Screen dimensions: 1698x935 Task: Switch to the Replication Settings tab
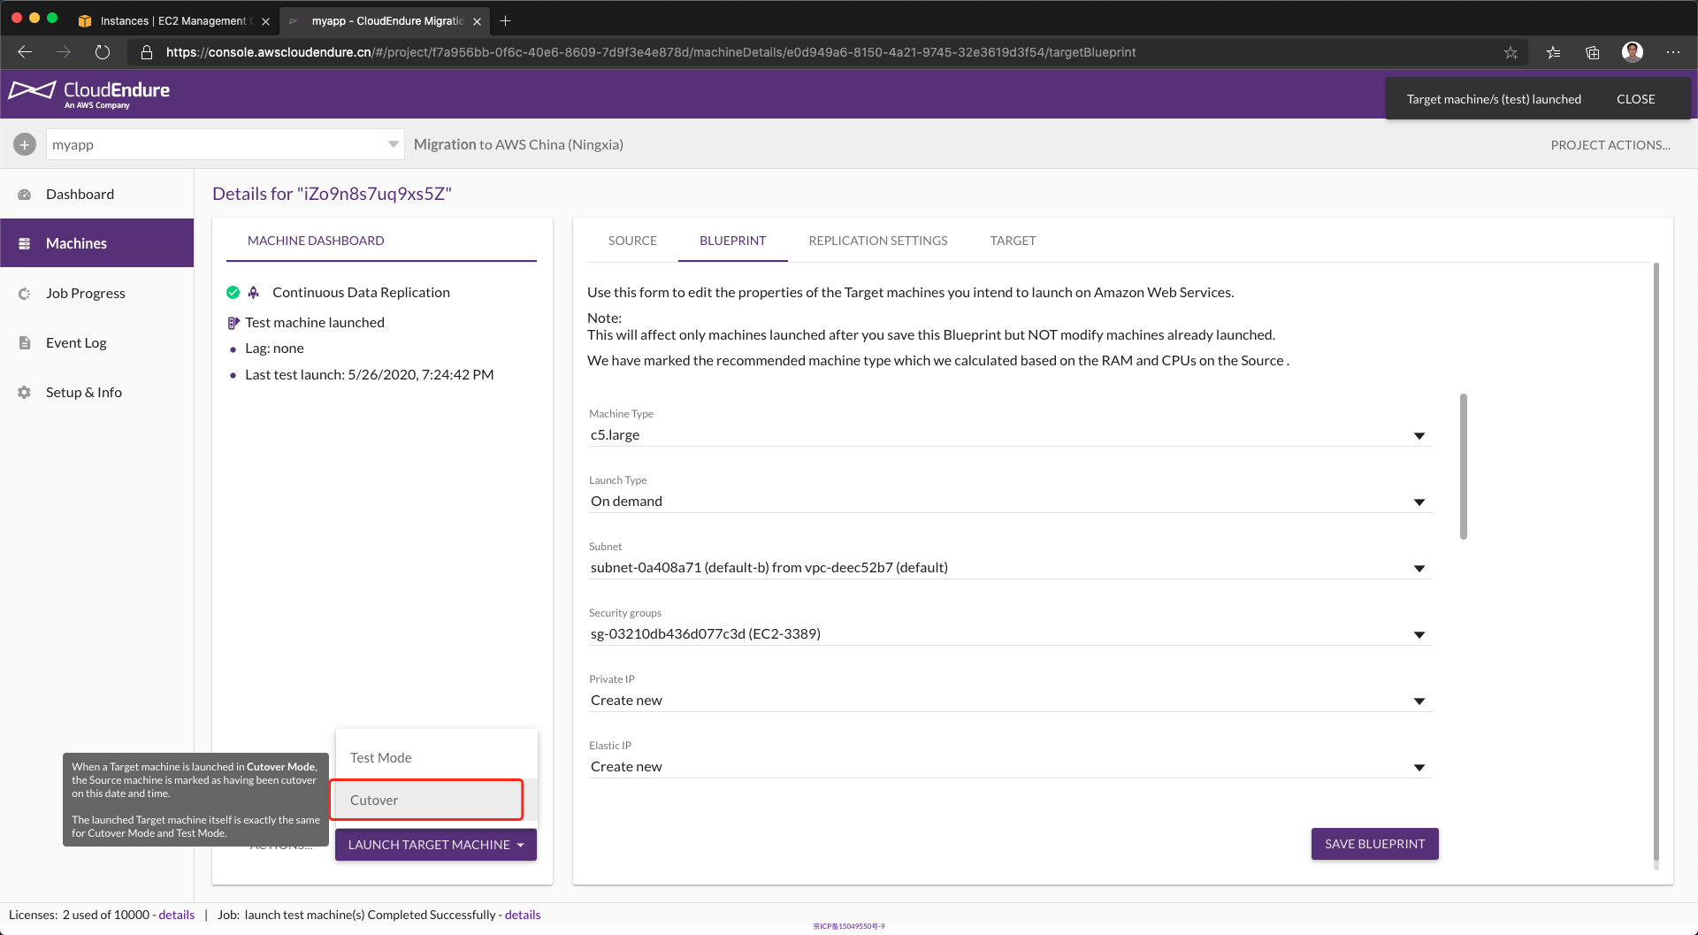[x=877, y=241]
